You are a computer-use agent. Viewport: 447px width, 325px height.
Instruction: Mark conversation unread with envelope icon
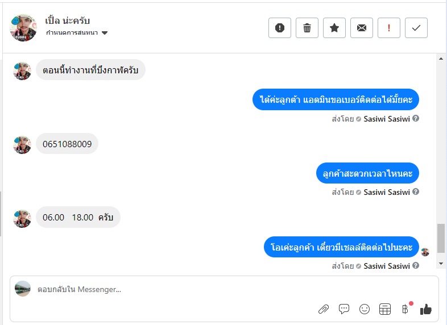tap(362, 28)
